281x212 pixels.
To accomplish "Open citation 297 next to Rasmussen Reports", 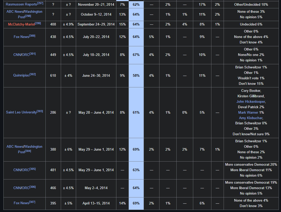I will (x=40, y=3).
